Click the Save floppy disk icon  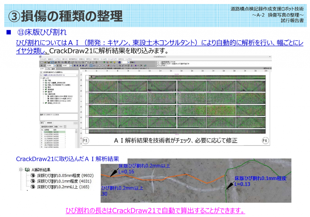click(48, 62)
